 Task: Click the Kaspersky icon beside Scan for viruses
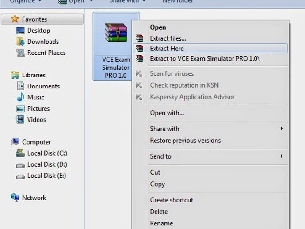tap(139, 74)
